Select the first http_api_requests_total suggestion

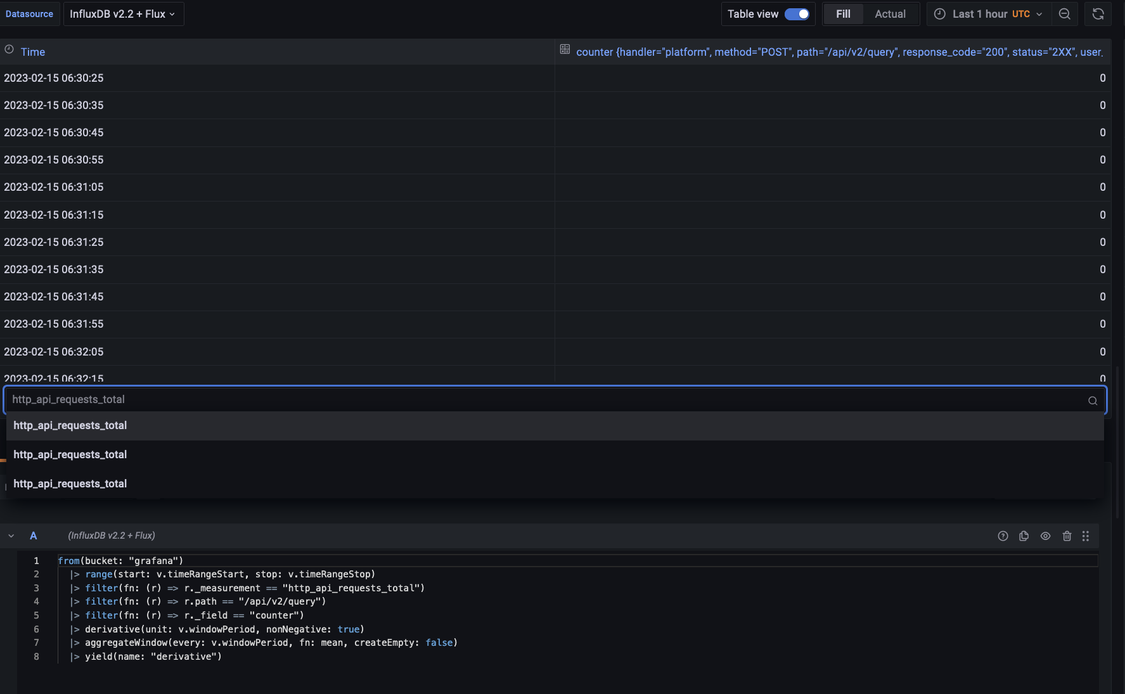pos(70,425)
